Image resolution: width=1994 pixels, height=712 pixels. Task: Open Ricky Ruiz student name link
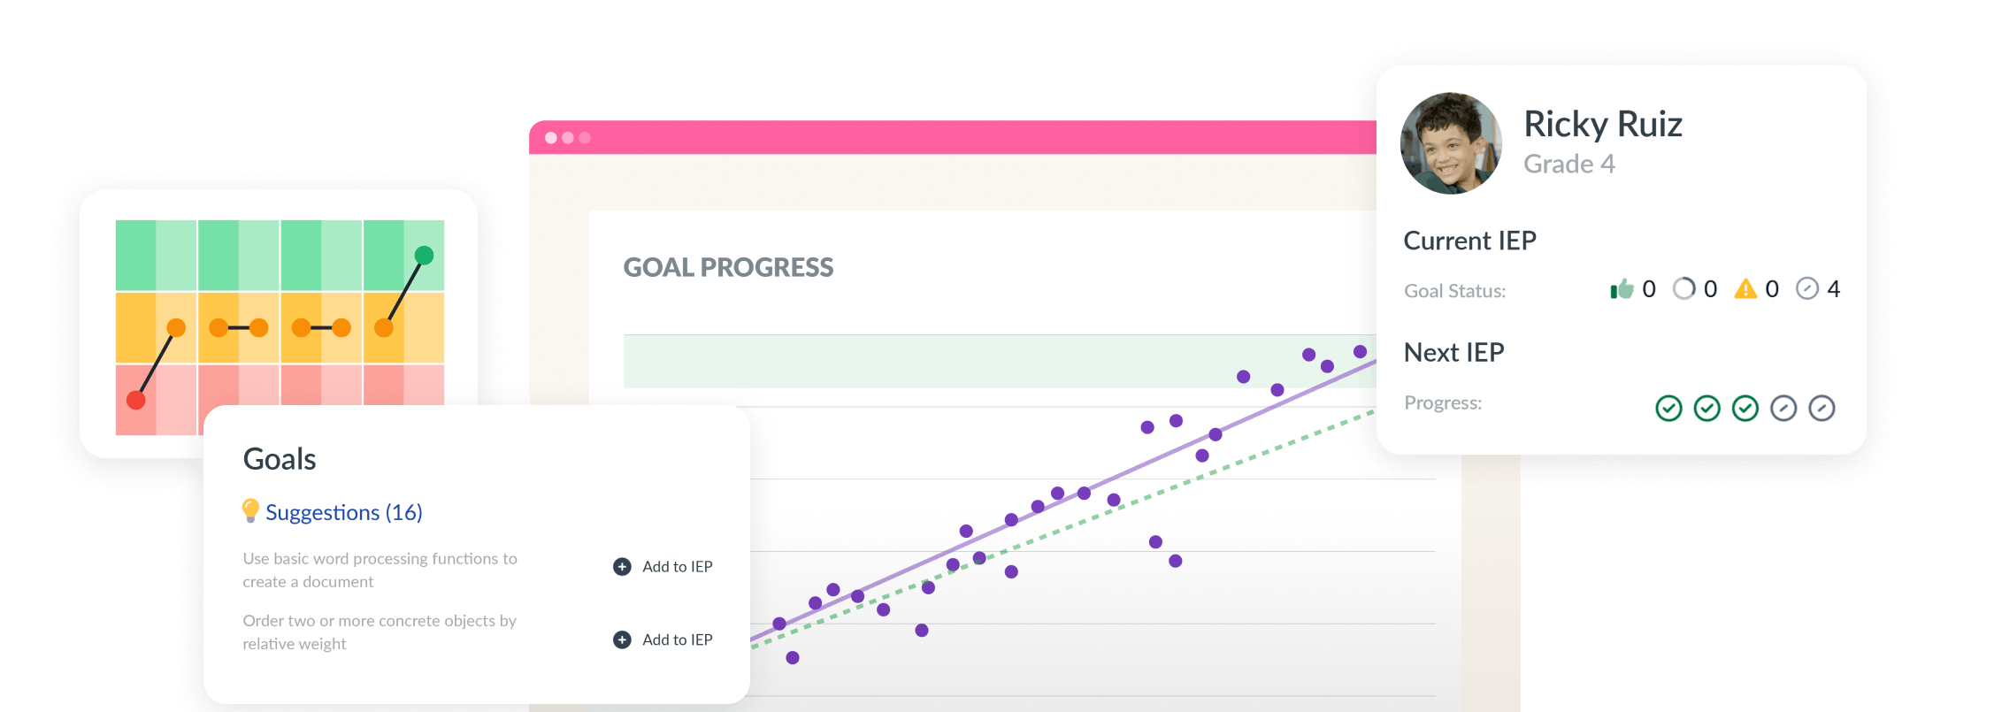click(1602, 124)
